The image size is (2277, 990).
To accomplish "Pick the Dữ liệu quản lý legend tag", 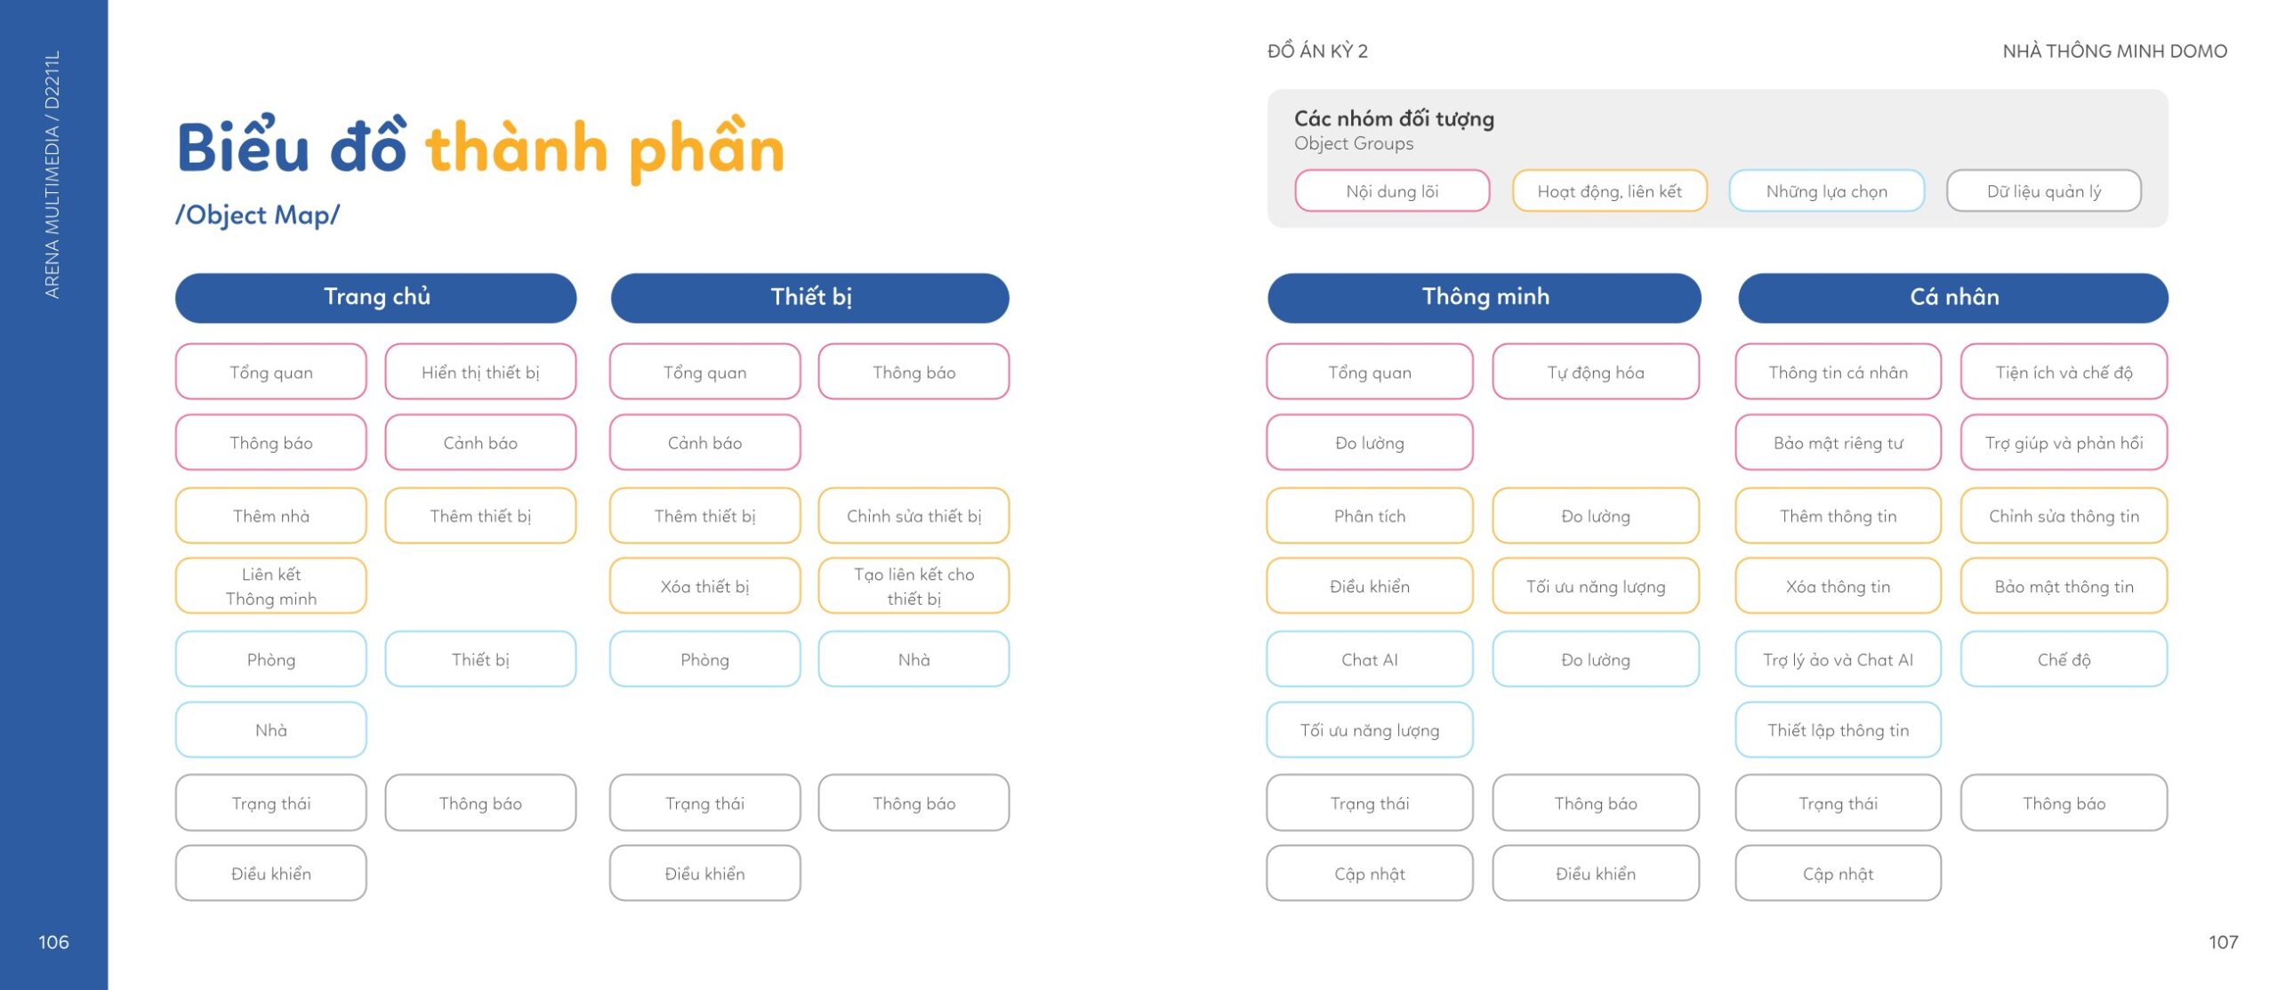I will click(2043, 190).
